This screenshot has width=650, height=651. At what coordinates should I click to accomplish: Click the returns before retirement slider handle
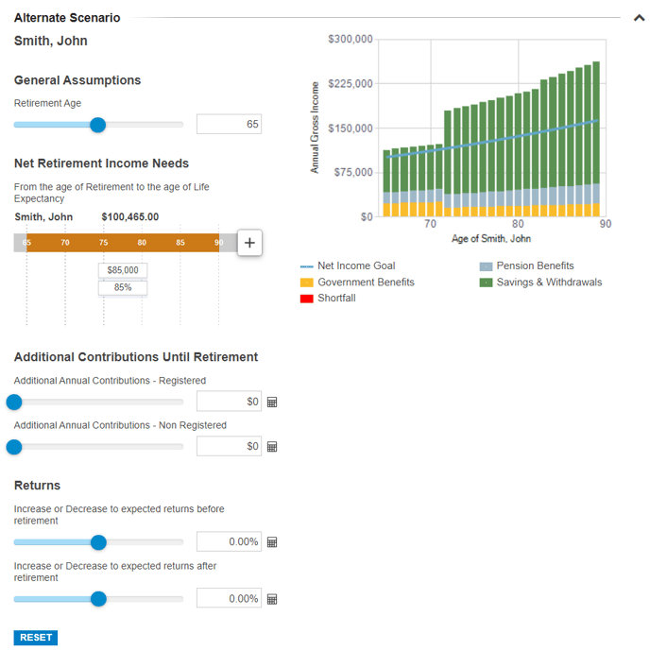(98, 542)
